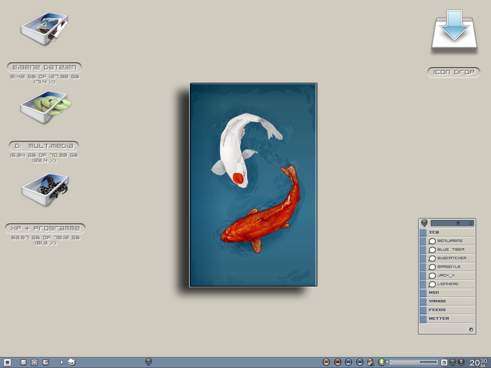Click the messenger task icon mid-taskbar
The image size is (491, 368).
pos(149,362)
